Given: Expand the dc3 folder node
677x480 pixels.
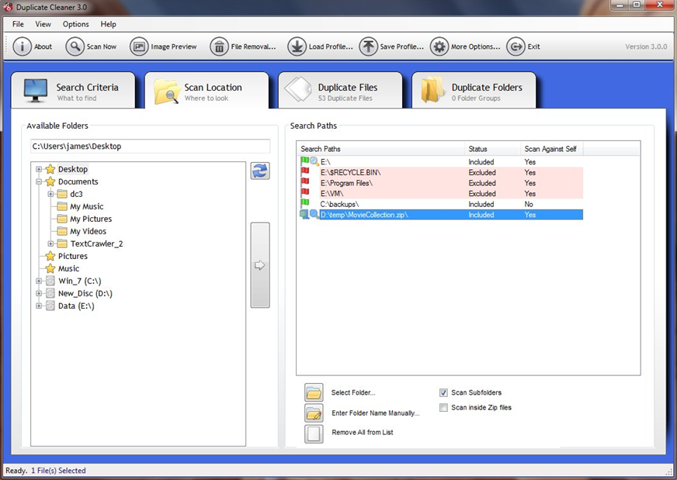Looking at the screenshot, I should click(x=50, y=194).
